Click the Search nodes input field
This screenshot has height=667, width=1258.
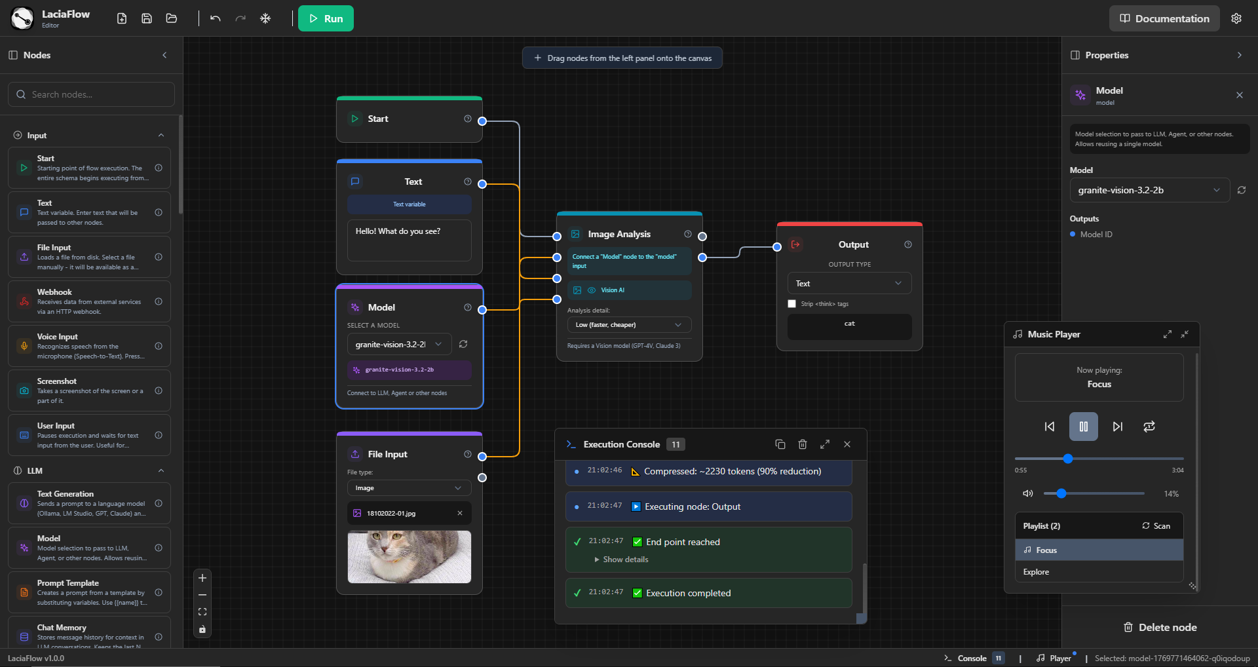(x=91, y=94)
